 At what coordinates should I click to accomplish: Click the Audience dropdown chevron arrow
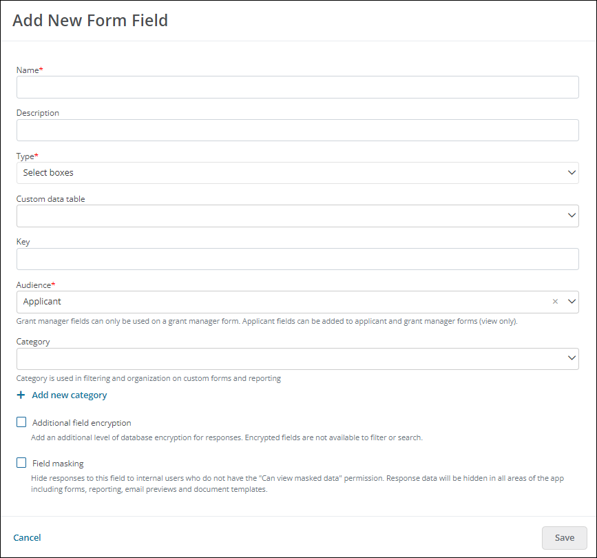[x=572, y=301]
